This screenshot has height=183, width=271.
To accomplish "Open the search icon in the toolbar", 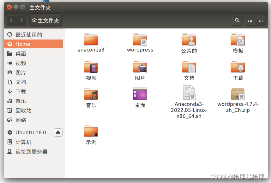I will pyautogui.click(x=237, y=20).
